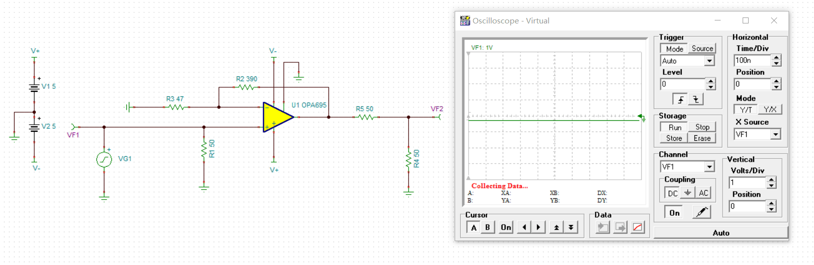
Task: Close the Oscilloscope window
Action: pyautogui.click(x=774, y=20)
